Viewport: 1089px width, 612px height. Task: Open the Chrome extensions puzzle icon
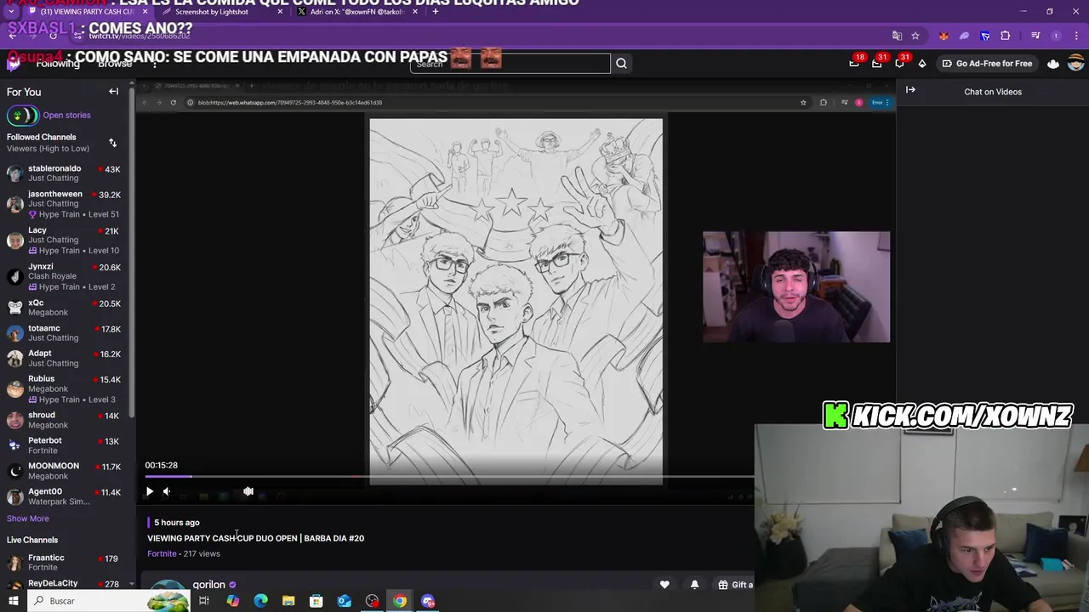click(x=1006, y=36)
